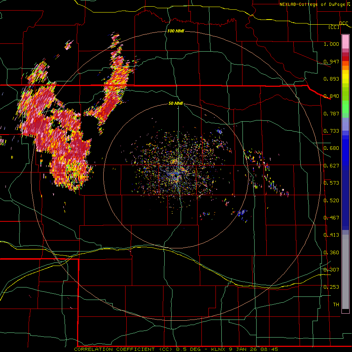The width and height of the screenshot is (352, 352).
Task: Click the "08:45" timestamp in footer
Action: (269, 349)
